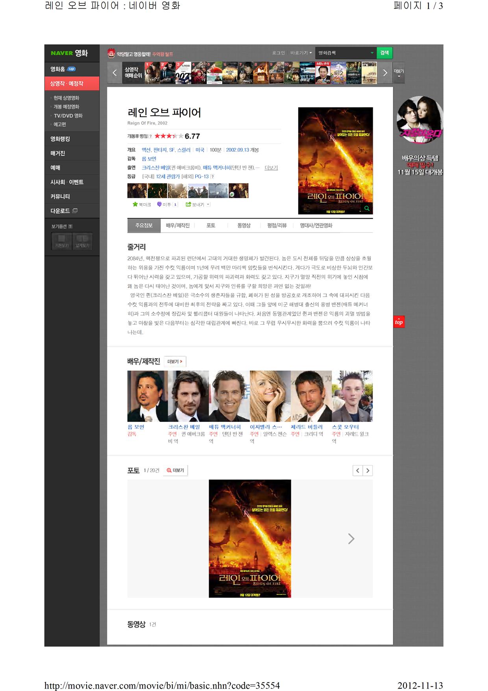Expand 더보기 beside ranking carousel

(399, 73)
